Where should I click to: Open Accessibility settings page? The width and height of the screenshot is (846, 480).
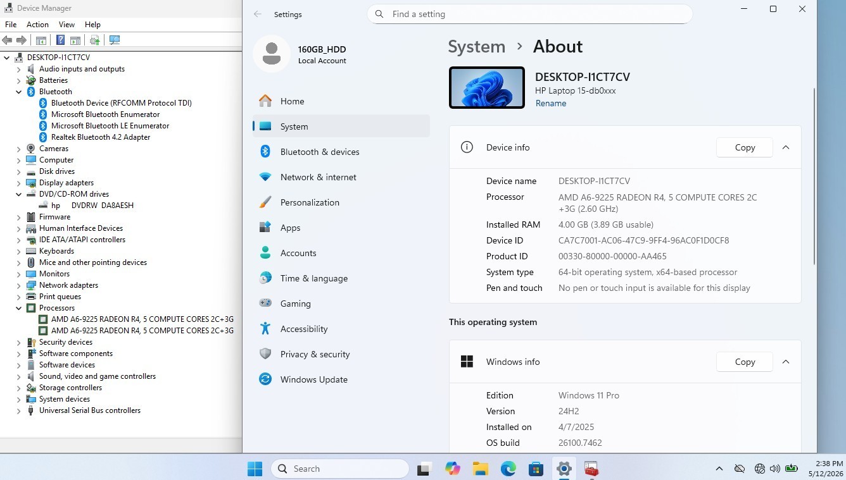point(341,329)
